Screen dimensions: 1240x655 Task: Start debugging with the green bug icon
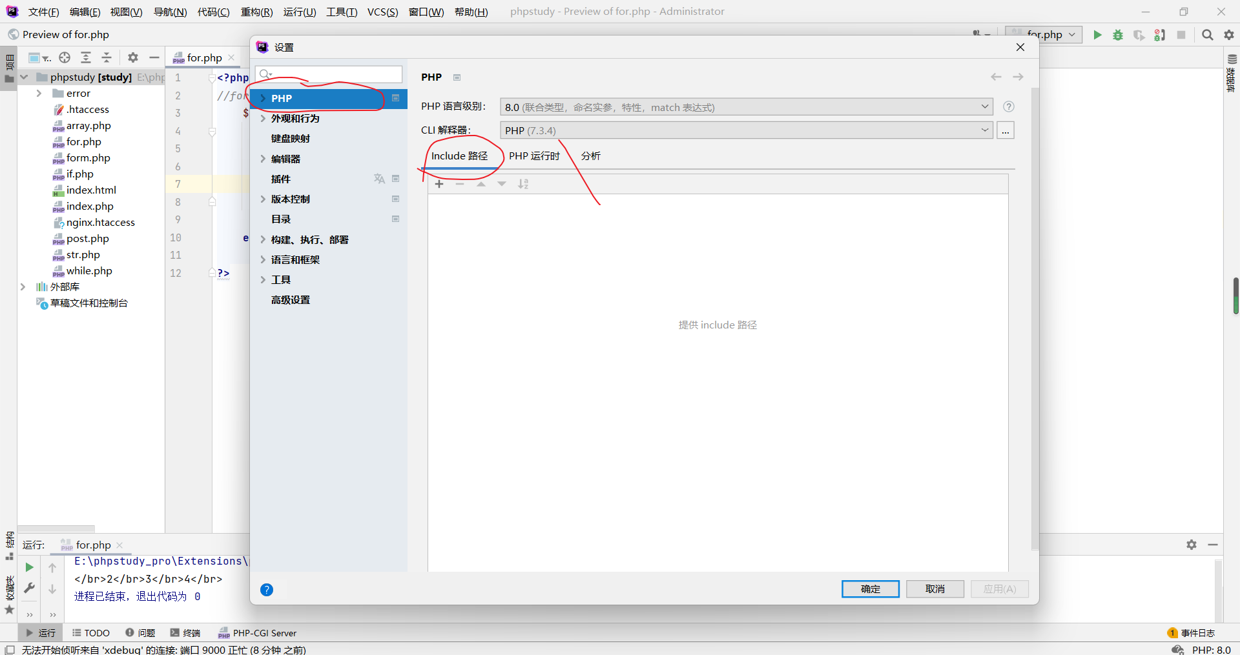click(x=1118, y=35)
